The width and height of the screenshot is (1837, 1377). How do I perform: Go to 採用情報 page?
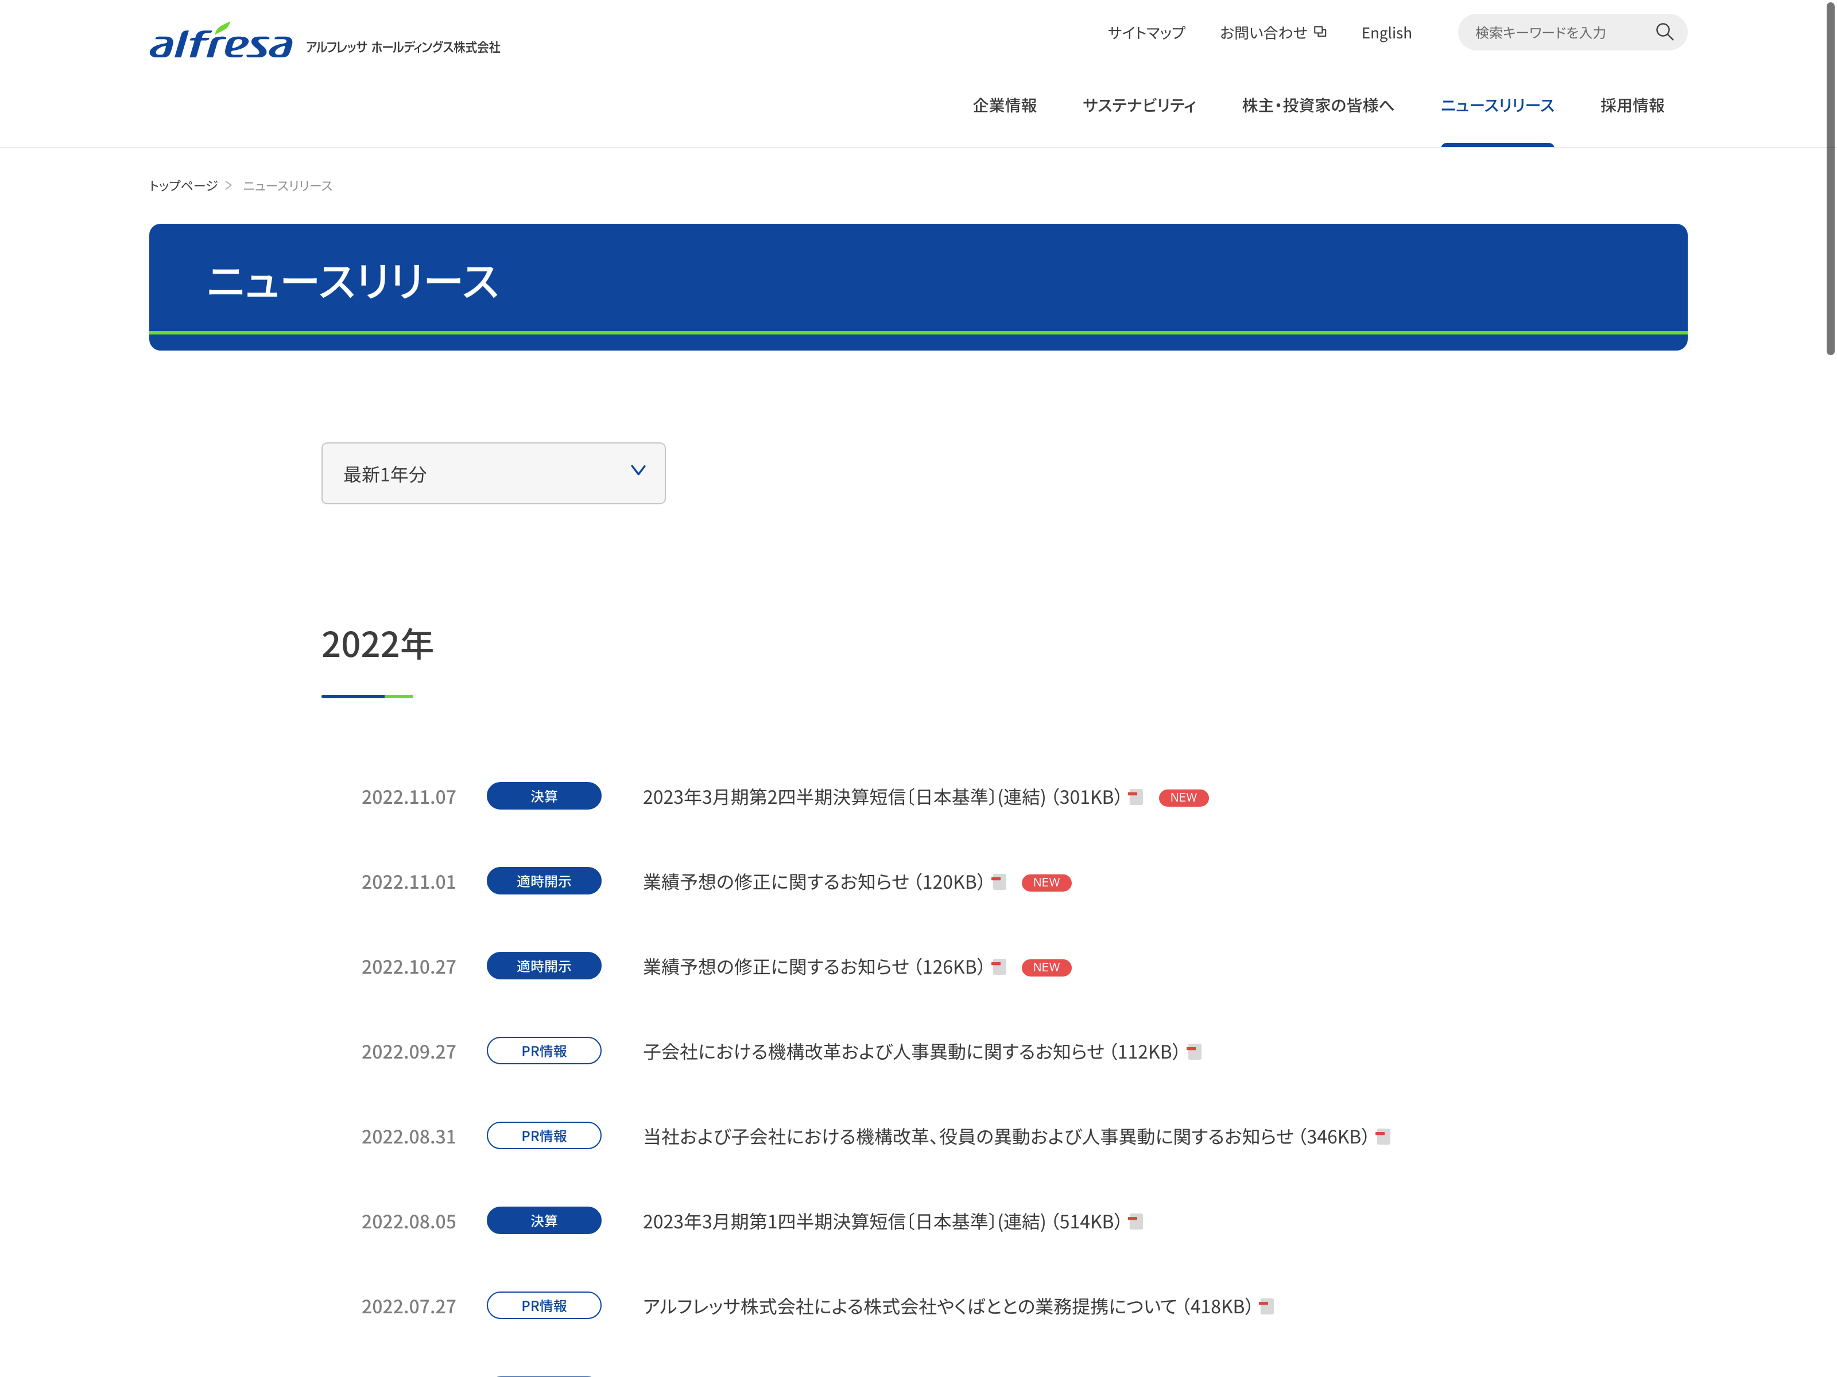(1632, 106)
